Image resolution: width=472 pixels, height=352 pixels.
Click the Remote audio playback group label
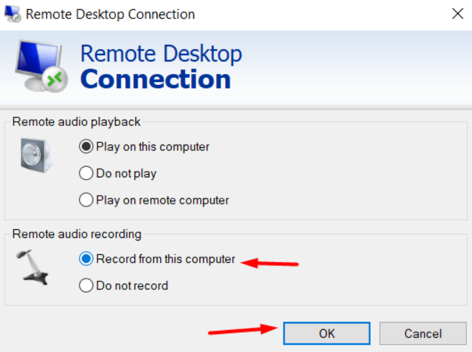pos(76,122)
